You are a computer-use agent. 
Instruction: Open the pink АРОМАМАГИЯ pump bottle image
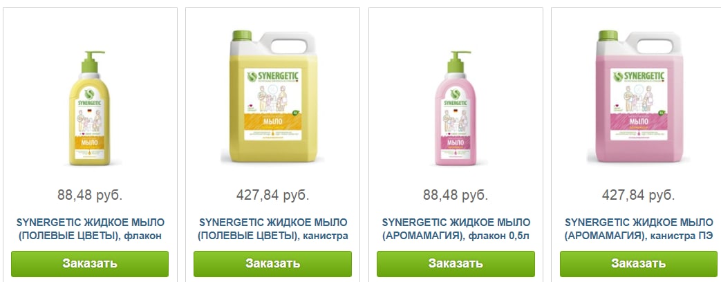point(456,108)
